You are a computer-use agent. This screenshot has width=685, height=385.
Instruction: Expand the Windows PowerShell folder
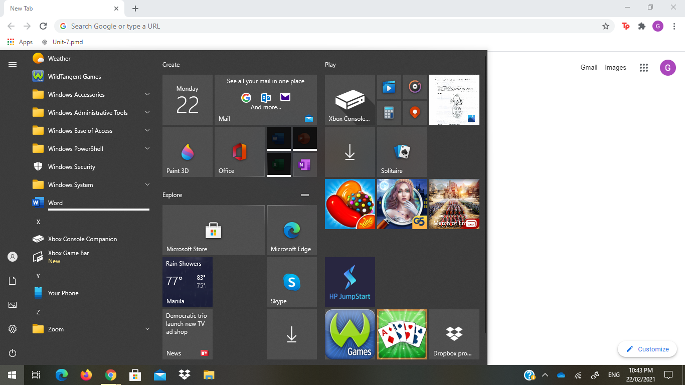click(x=90, y=149)
